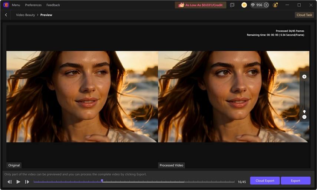The image size is (317, 190).
Task: Click the Processed 34/45 frames text
Action: click(290, 31)
